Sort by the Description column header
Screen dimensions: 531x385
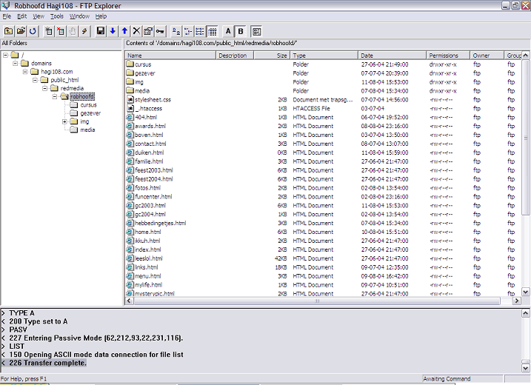(x=235, y=56)
